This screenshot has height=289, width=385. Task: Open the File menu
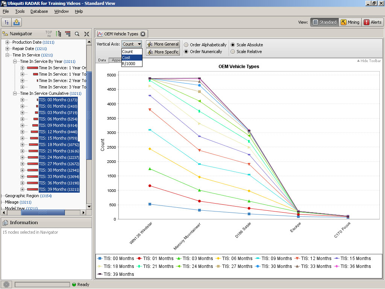[x=6, y=11]
